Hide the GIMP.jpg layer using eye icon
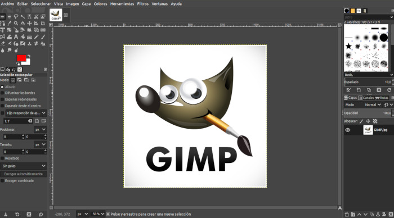This screenshot has height=218, width=394. point(348,130)
